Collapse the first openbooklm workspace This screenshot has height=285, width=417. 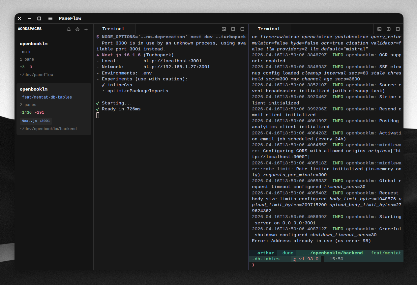pyautogui.click(x=34, y=43)
